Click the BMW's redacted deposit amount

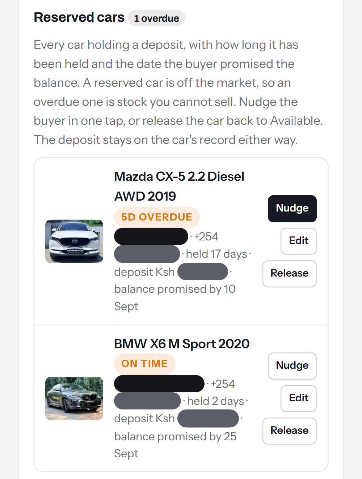click(208, 418)
